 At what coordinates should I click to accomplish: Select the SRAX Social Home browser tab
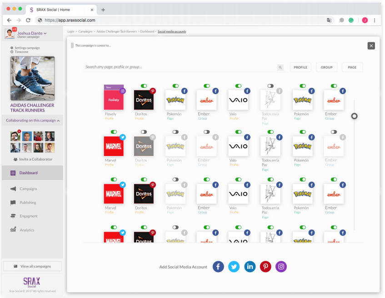click(61, 10)
